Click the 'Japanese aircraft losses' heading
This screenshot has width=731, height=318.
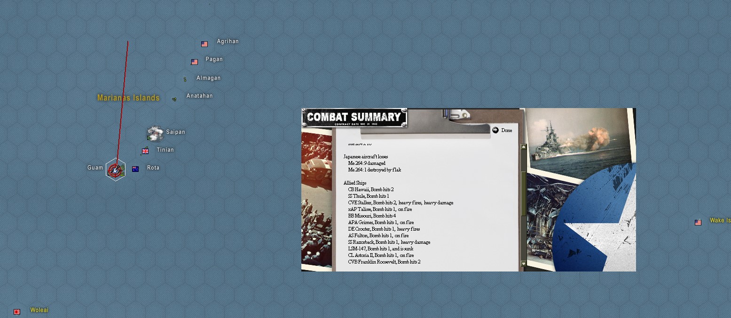click(x=366, y=156)
